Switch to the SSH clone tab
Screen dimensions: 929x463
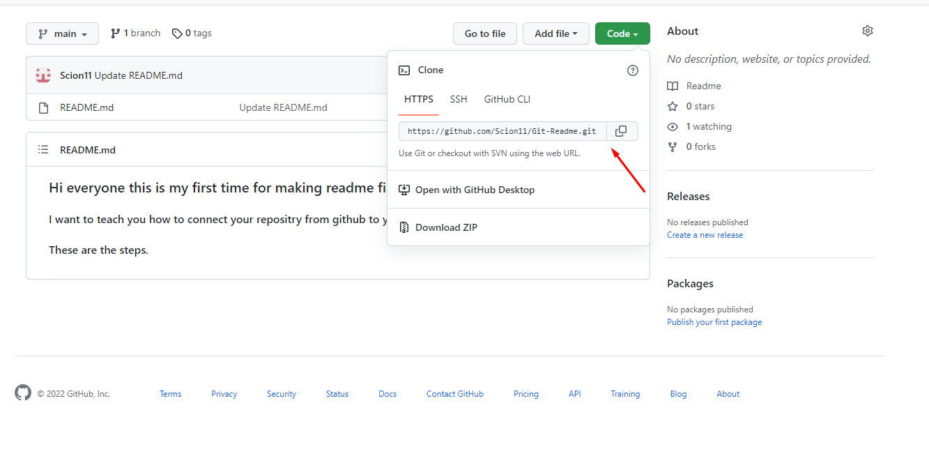coord(458,99)
